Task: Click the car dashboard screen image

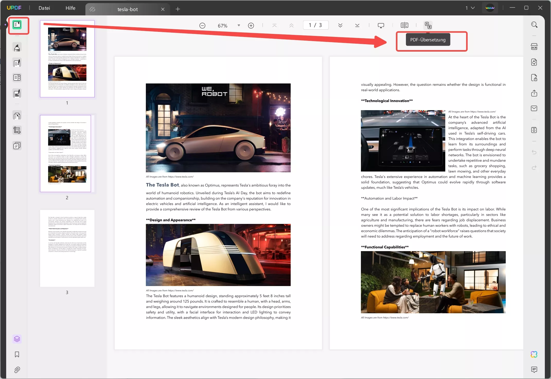Action: point(403,141)
